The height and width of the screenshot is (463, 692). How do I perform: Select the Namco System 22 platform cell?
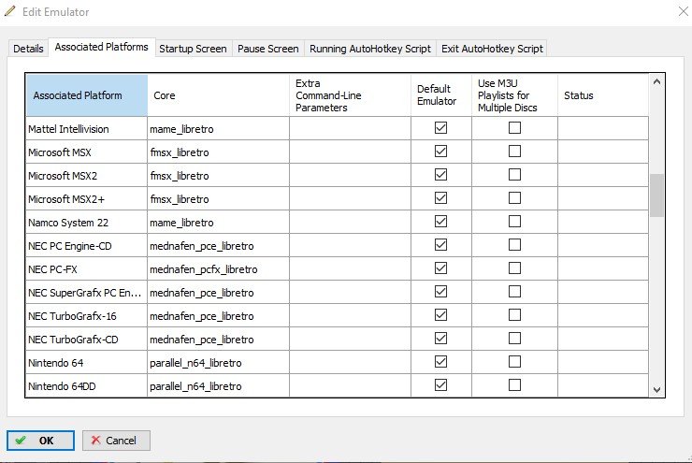click(86, 223)
